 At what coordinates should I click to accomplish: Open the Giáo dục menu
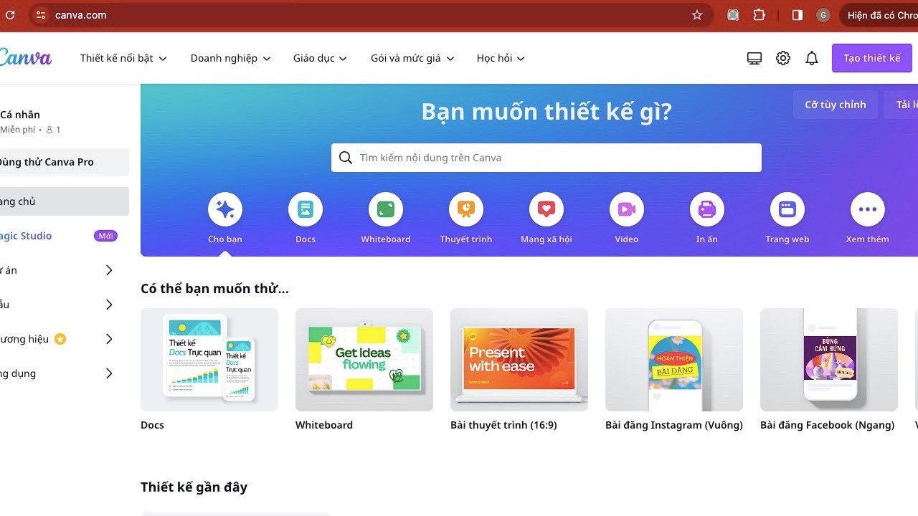coord(321,58)
